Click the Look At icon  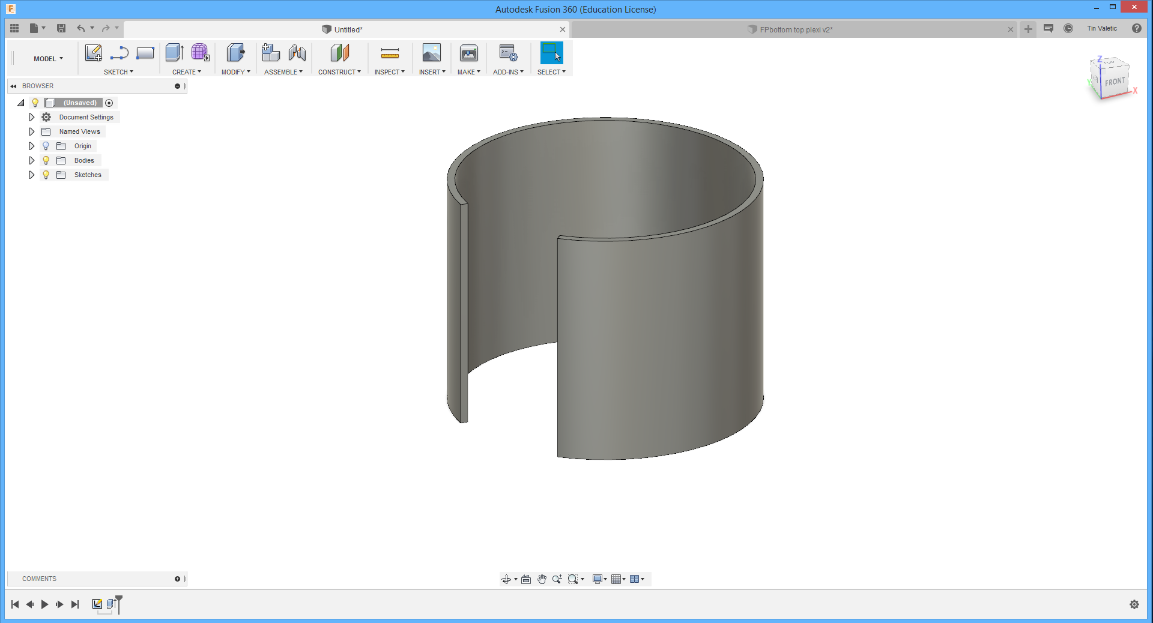point(526,579)
